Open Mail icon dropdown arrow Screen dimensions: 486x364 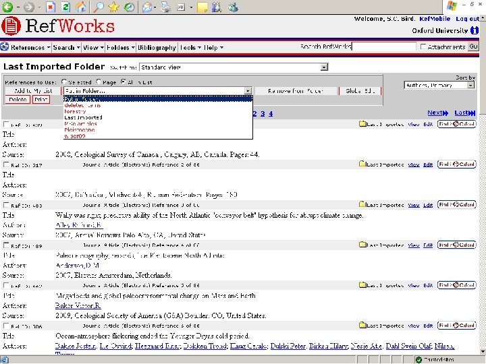155,7
